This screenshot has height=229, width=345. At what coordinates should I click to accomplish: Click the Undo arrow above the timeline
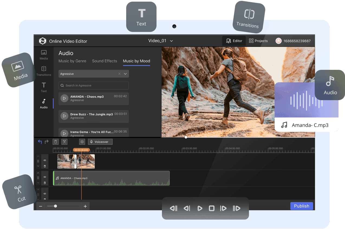coord(40,141)
